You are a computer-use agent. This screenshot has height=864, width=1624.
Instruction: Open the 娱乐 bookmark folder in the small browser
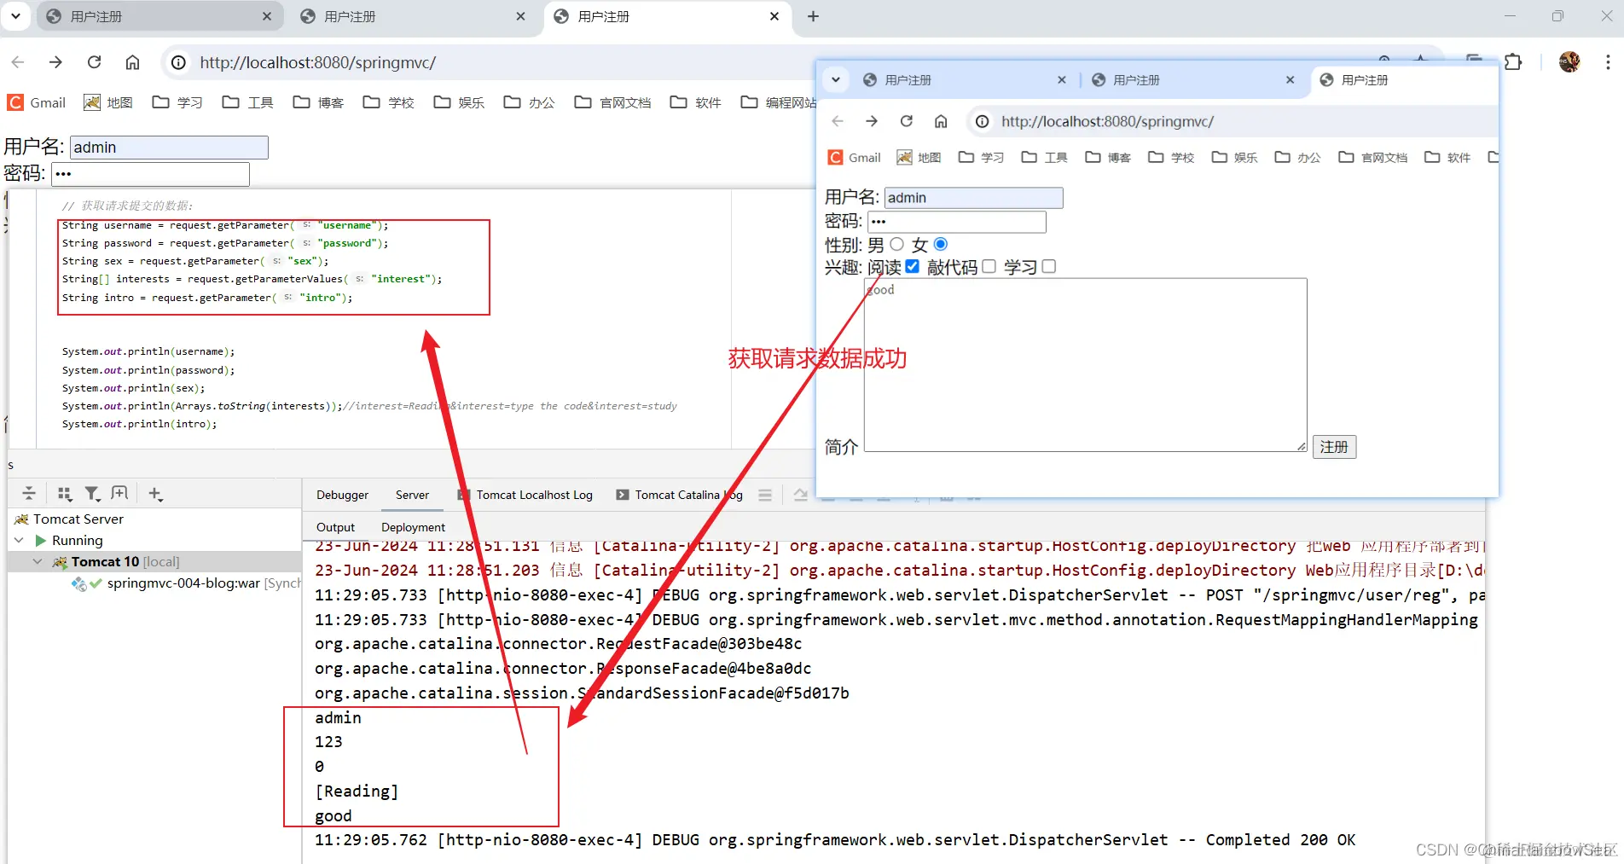click(x=1234, y=157)
